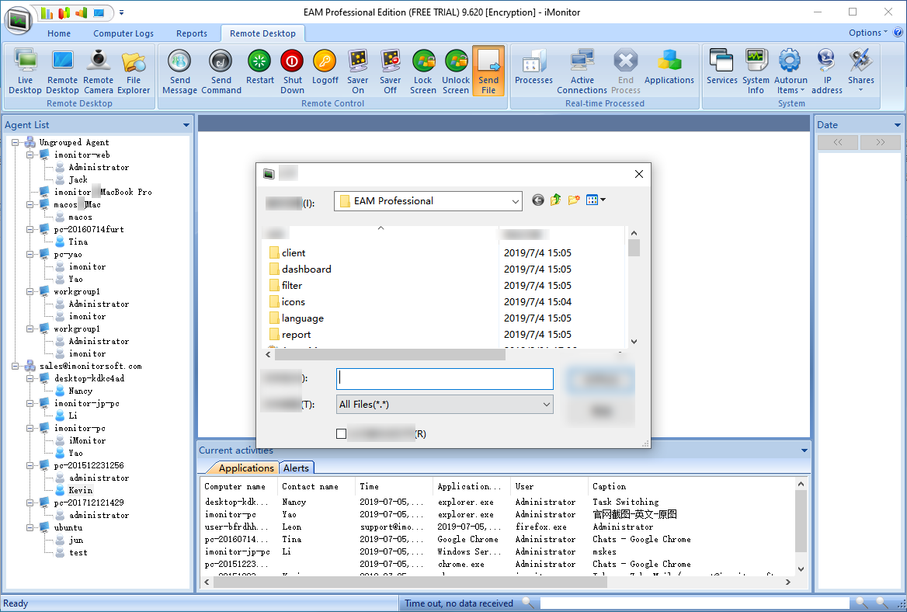Open help question mark icon
This screenshot has height=612, width=907.
898,33
